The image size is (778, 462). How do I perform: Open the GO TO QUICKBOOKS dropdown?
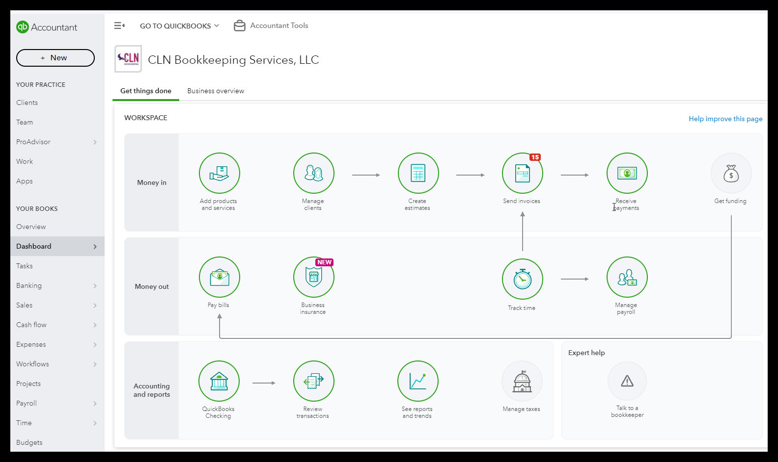coord(179,26)
